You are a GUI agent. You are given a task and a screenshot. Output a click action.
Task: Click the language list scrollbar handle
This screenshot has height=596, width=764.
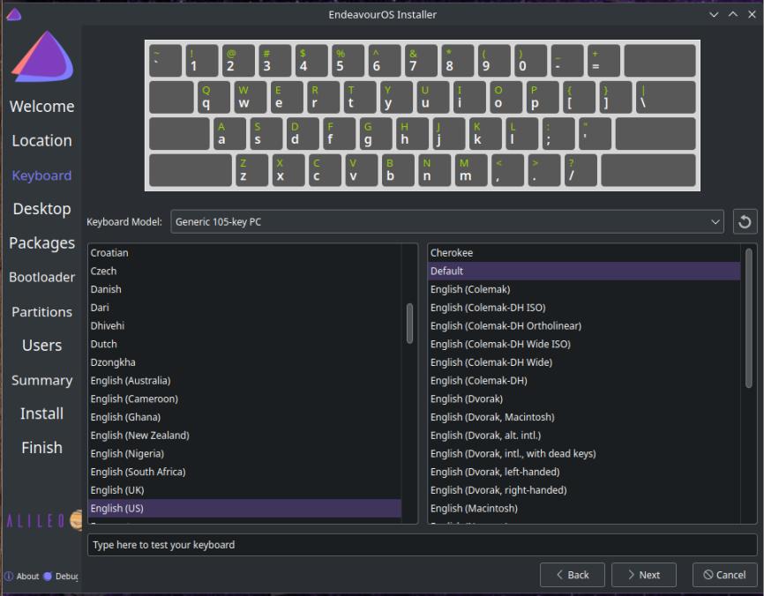[x=409, y=324]
